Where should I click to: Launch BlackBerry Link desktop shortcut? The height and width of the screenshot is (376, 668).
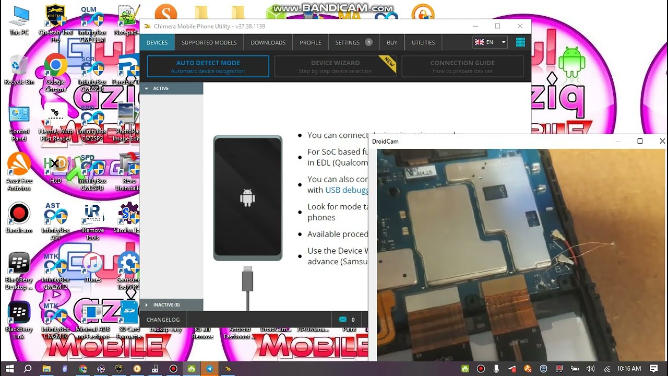pos(19,321)
